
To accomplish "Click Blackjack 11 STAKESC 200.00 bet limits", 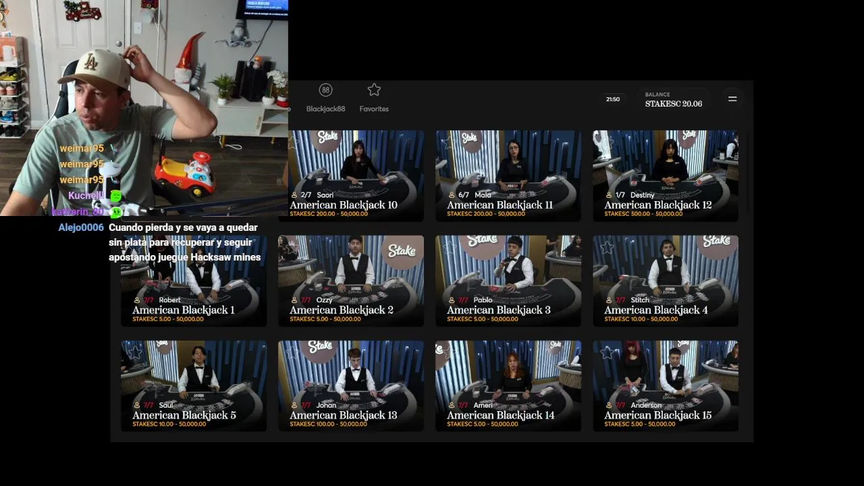I will [486, 214].
